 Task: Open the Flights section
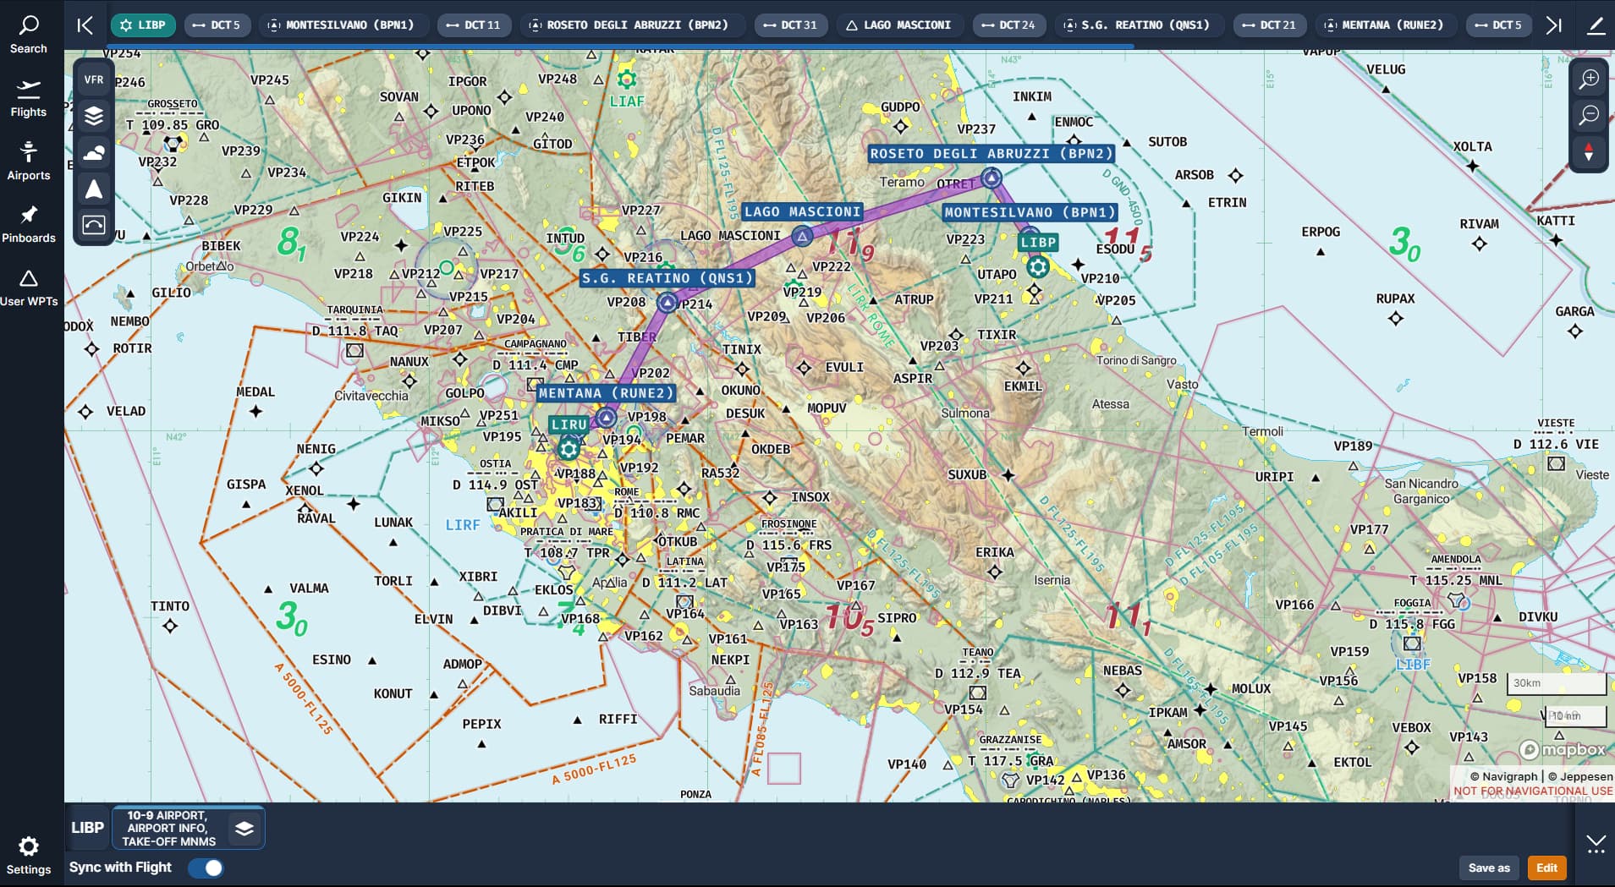pyautogui.click(x=29, y=98)
